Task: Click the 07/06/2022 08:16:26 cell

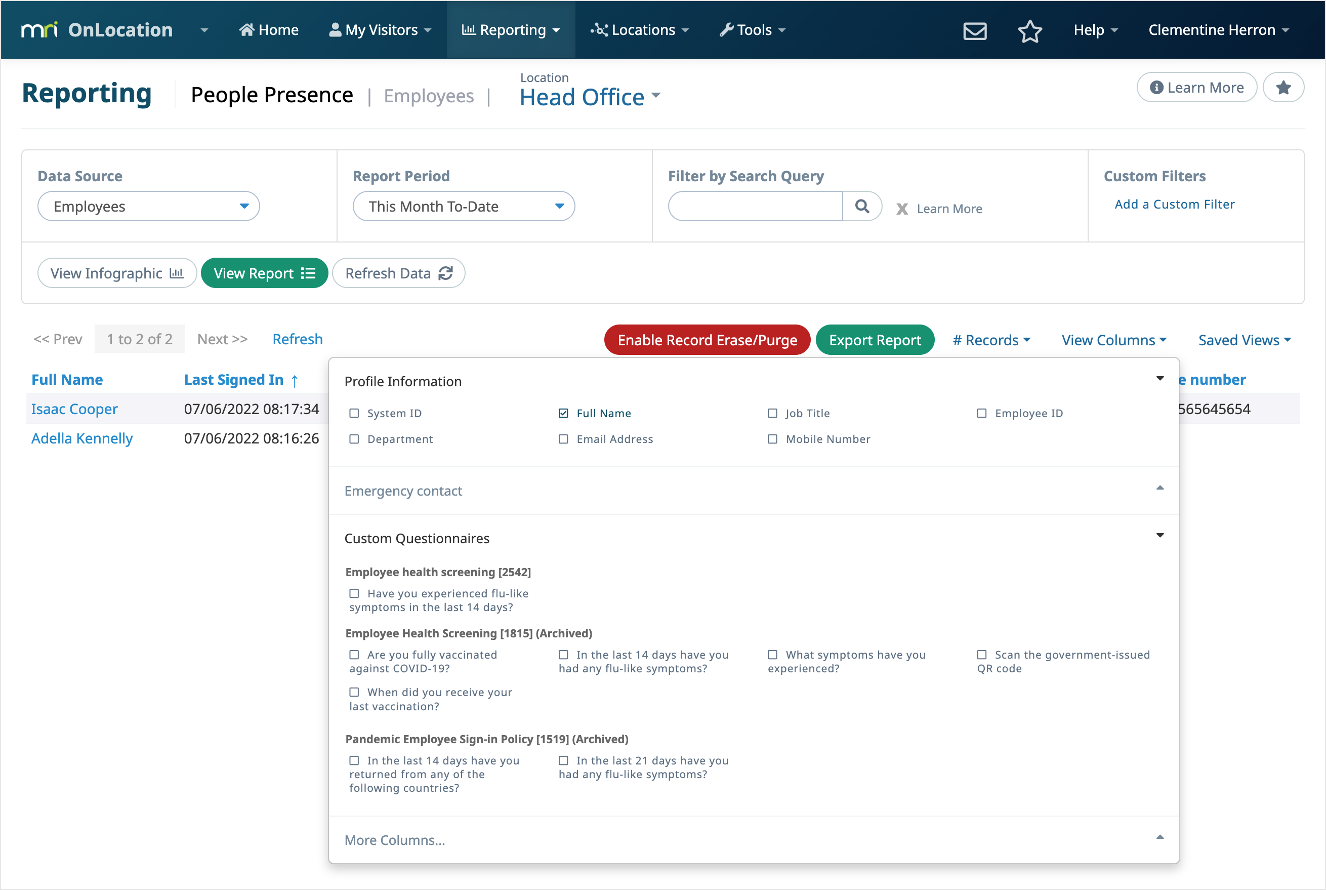Action: (252, 439)
